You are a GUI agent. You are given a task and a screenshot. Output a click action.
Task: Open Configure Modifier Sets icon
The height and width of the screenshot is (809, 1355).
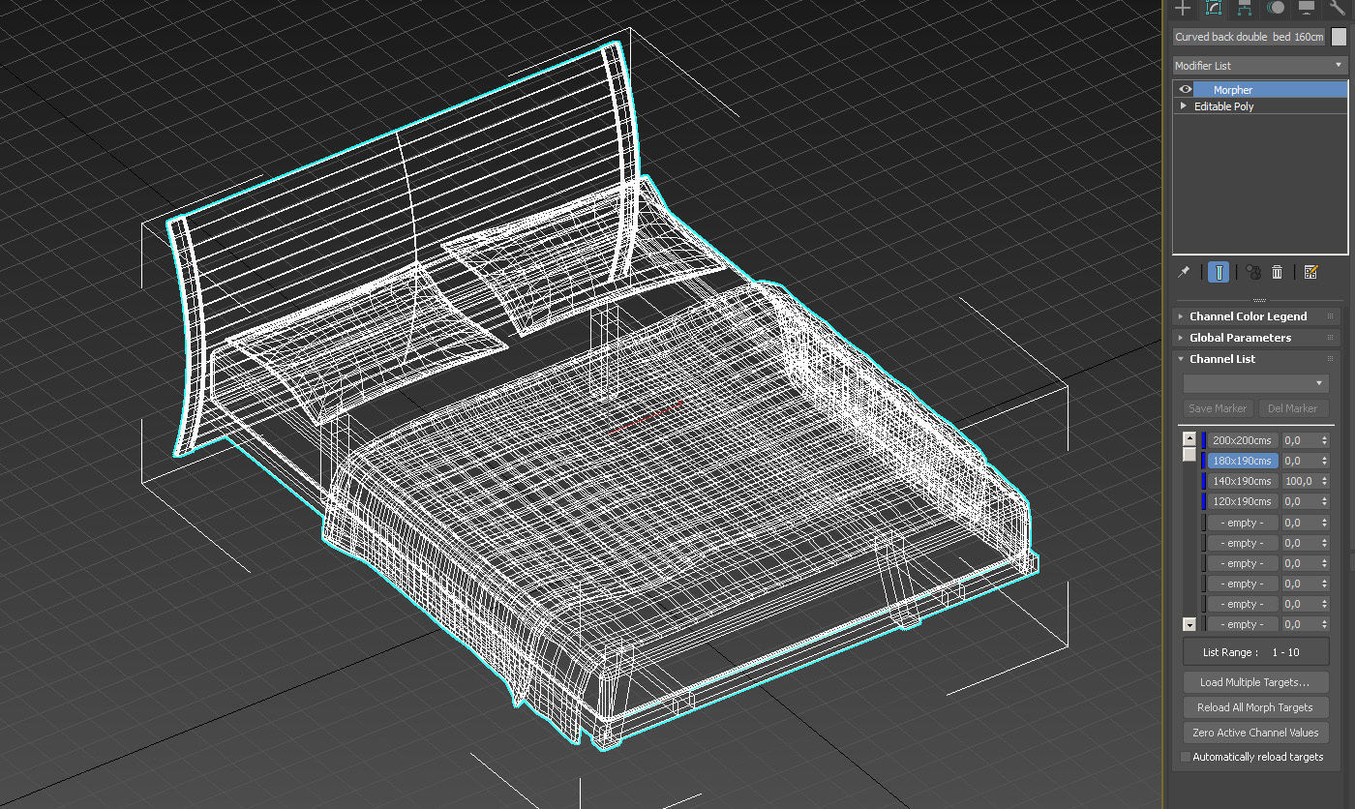click(1310, 273)
